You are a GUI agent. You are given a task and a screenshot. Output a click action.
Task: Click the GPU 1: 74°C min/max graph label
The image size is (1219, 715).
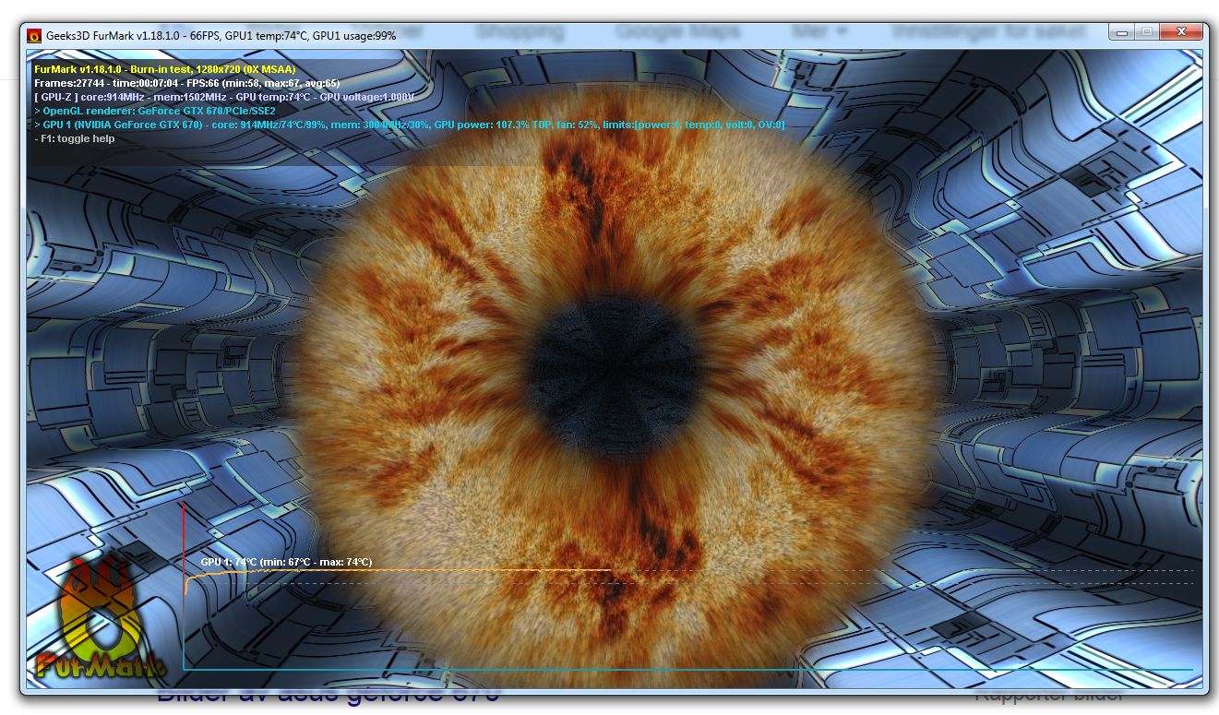coord(286,562)
